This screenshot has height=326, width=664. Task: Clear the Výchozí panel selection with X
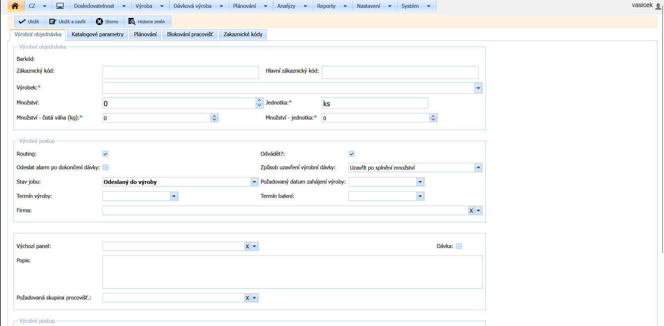(247, 247)
